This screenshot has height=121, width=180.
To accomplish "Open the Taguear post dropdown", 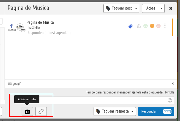I will 121,8.
